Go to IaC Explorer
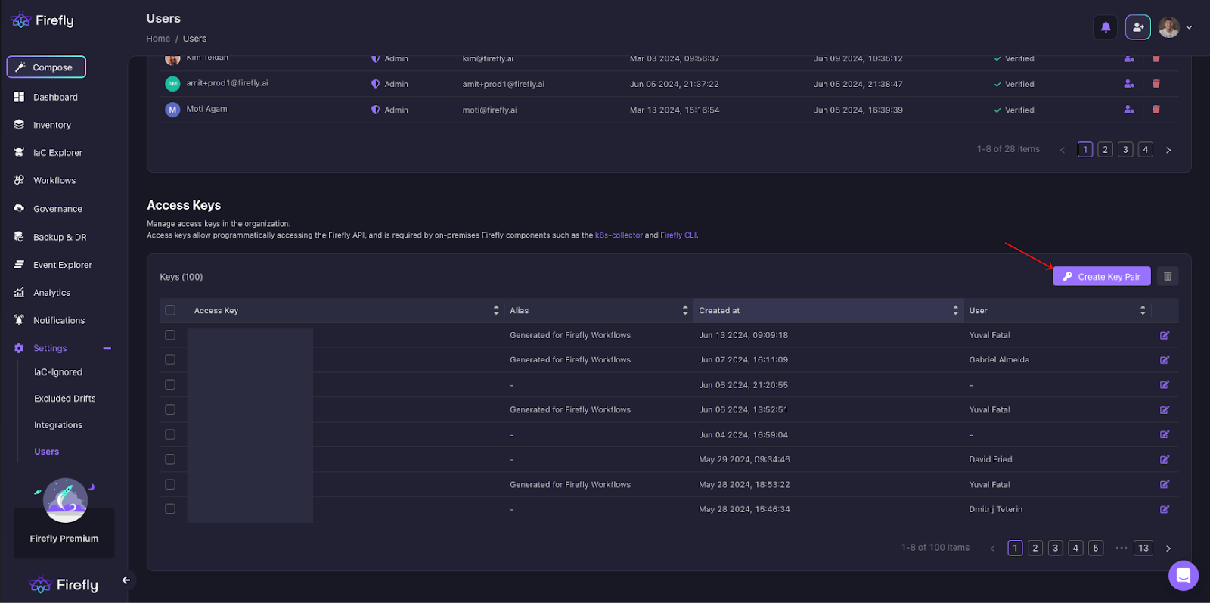The width and height of the screenshot is (1210, 603). (x=57, y=153)
